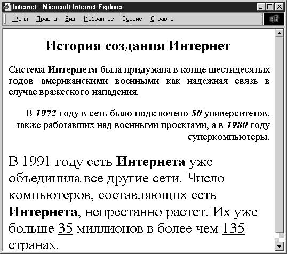
Task: Click the bold italic year 1972
Action: 46,113
